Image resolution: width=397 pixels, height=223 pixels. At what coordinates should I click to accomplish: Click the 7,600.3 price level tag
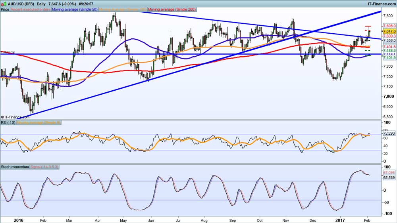pos(389,36)
